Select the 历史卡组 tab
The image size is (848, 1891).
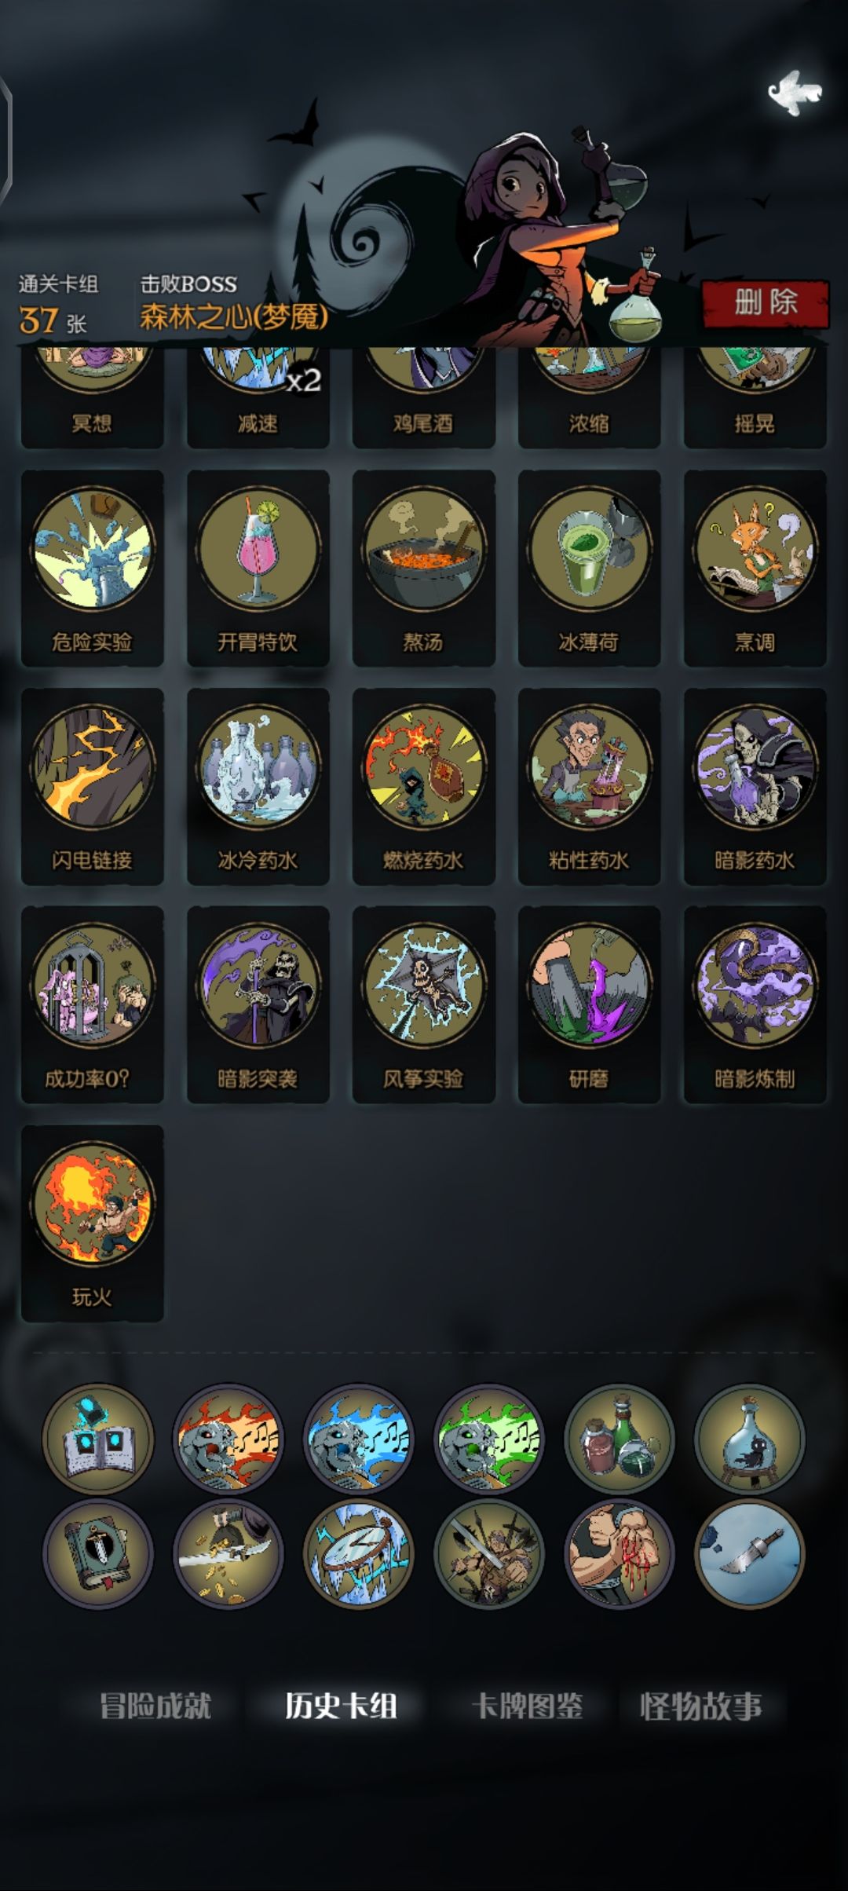pos(341,1706)
